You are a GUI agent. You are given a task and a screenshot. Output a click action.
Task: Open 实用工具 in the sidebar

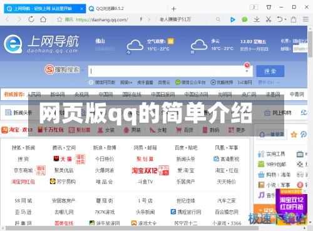coord(271,154)
